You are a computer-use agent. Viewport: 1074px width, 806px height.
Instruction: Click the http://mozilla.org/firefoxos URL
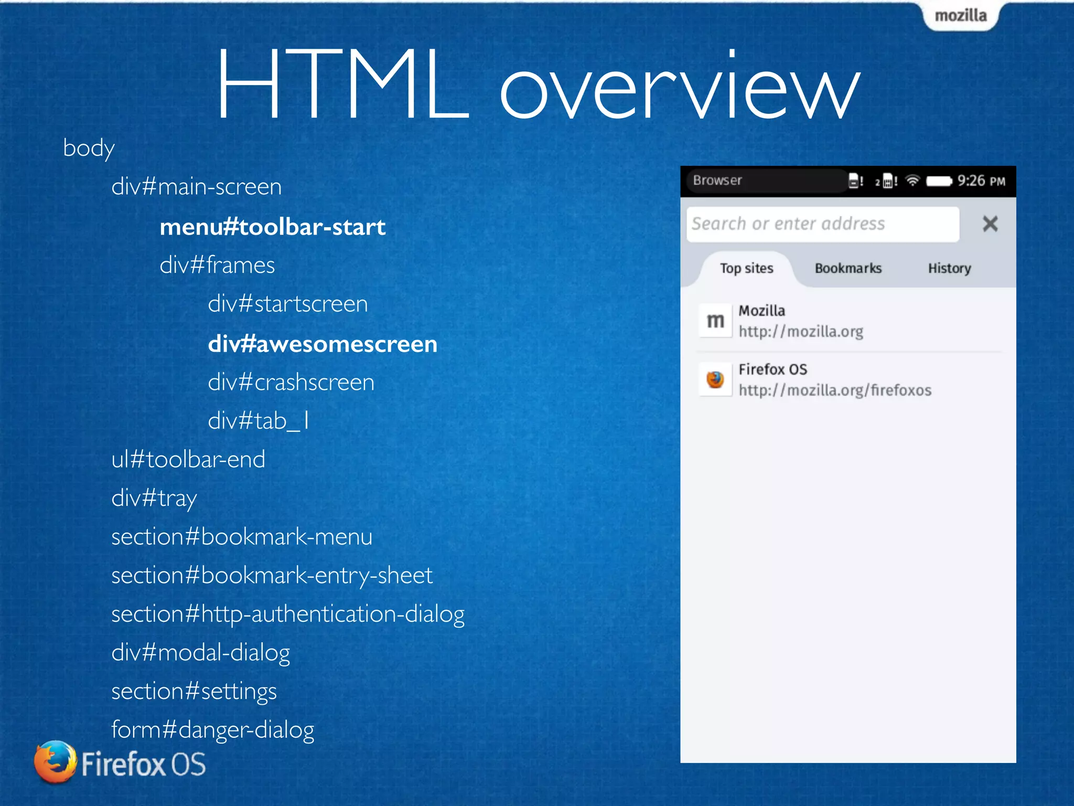tap(835, 390)
